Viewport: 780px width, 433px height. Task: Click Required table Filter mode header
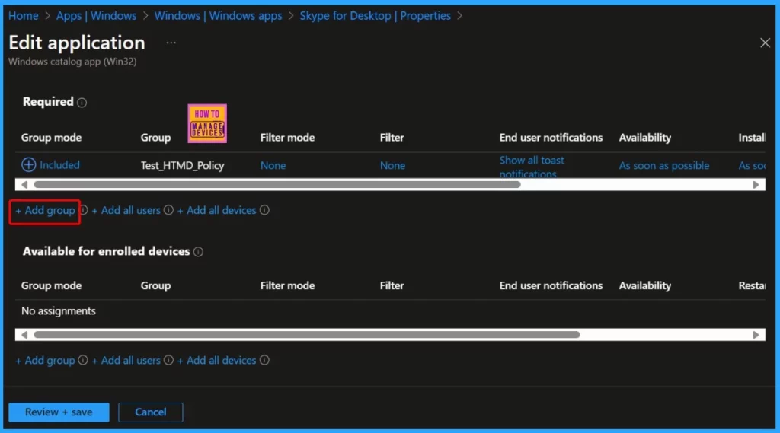point(287,138)
